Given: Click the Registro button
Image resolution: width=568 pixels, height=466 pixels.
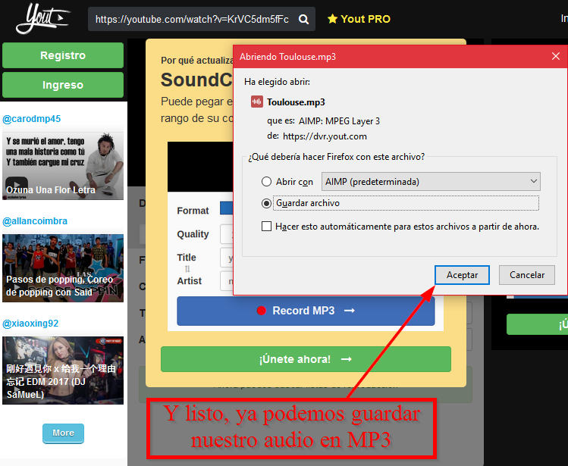Looking at the screenshot, I should 63,55.
